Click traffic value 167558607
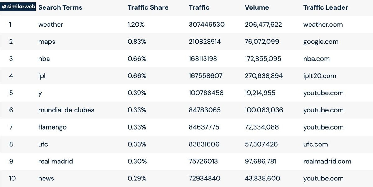 point(206,76)
